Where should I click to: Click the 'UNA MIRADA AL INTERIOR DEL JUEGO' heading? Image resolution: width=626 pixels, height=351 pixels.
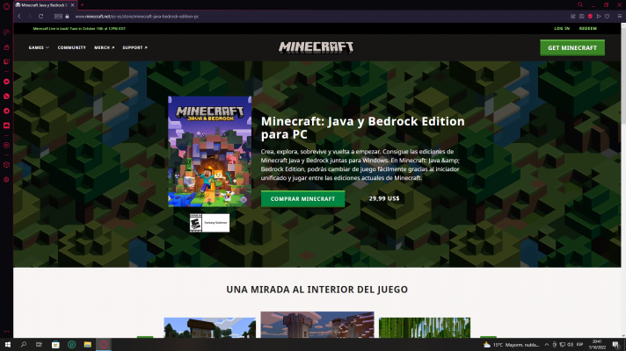(x=317, y=290)
